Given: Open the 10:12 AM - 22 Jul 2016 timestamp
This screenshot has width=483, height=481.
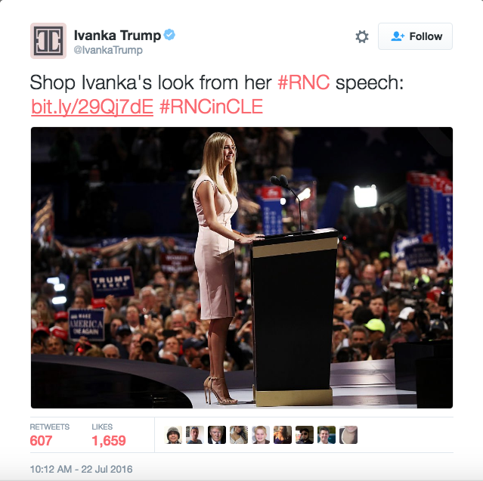Looking at the screenshot, I should tap(81, 469).
